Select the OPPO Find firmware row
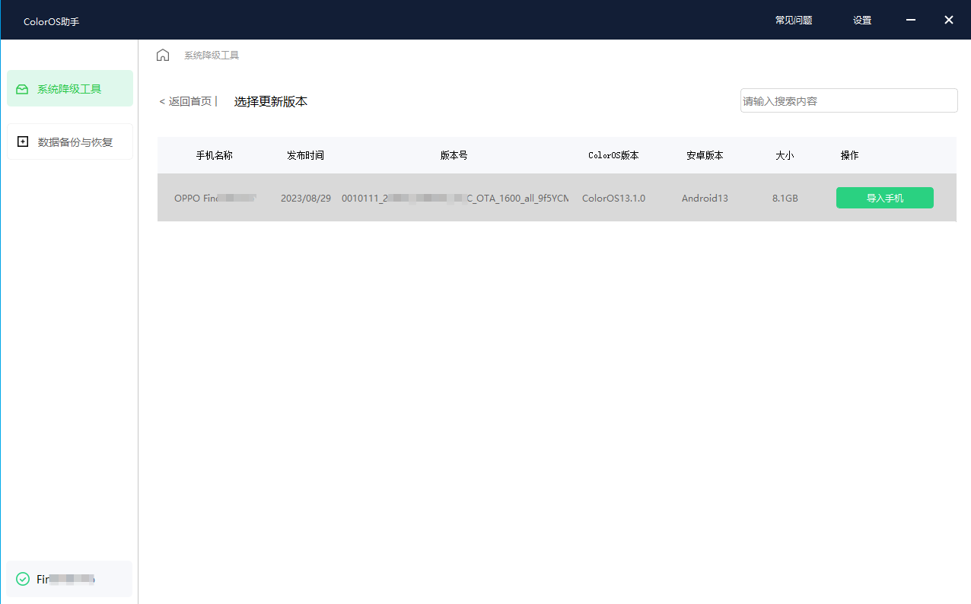 point(457,198)
